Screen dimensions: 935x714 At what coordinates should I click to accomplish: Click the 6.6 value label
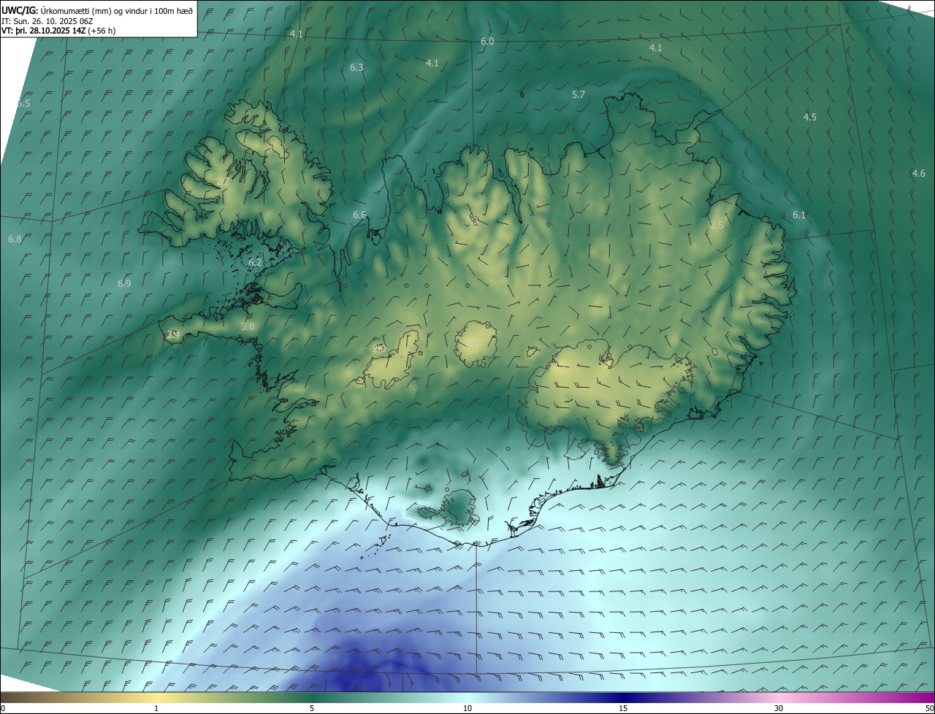tap(359, 215)
